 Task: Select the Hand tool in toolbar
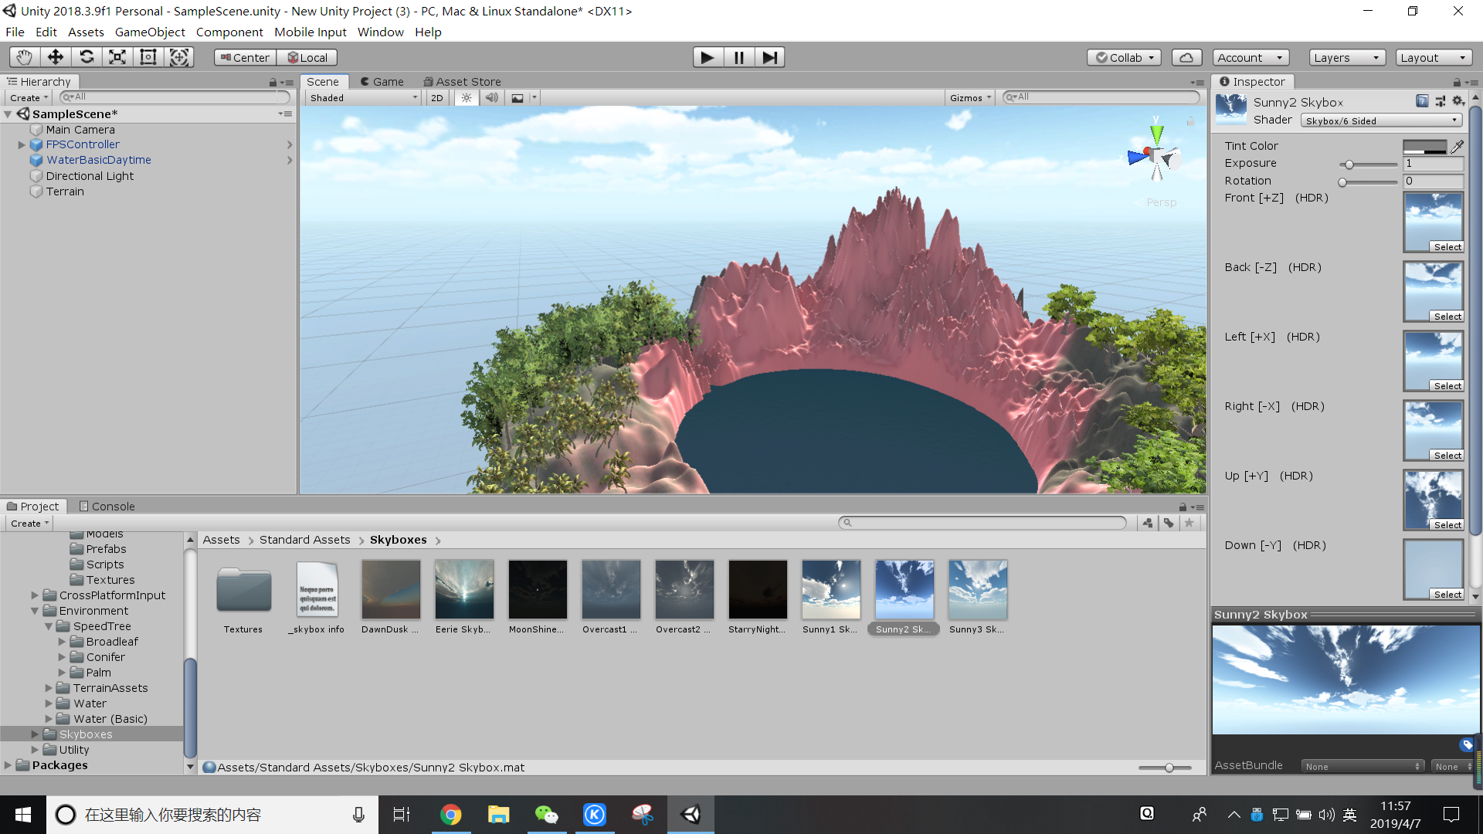(25, 57)
